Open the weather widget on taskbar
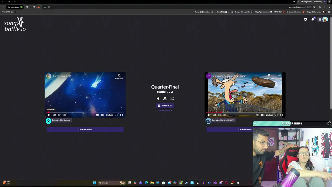The image size is (332, 187). point(7,183)
